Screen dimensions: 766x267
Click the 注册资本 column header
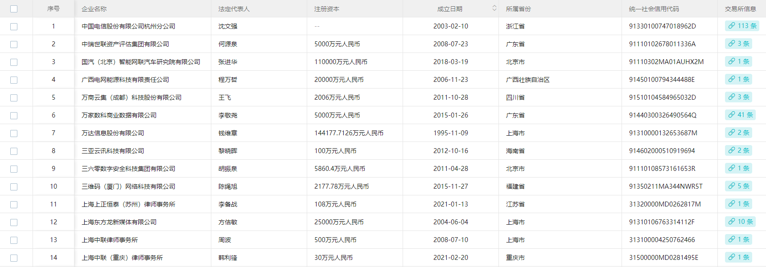(x=327, y=9)
